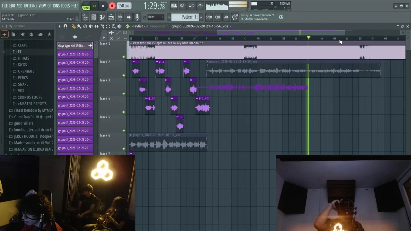Select the Mute tool in playlist toolbar
The width and height of the screenshot is (411, 231).
[x=91, y=26]
